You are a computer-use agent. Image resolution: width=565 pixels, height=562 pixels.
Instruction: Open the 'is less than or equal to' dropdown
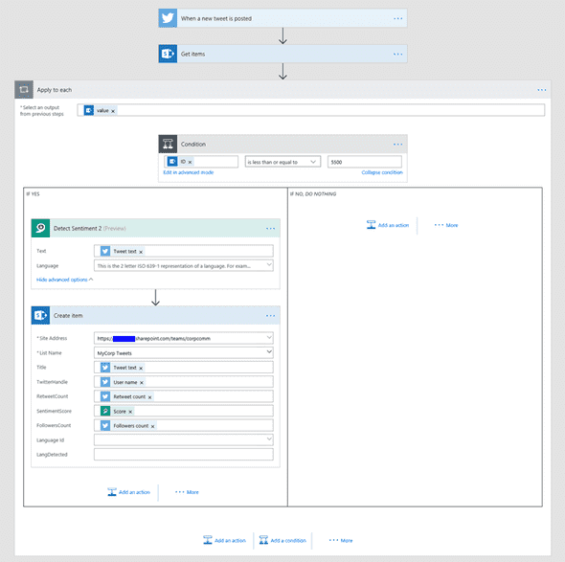point(282,162)
